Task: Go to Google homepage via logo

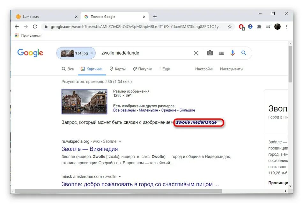Action: [30, 53]
